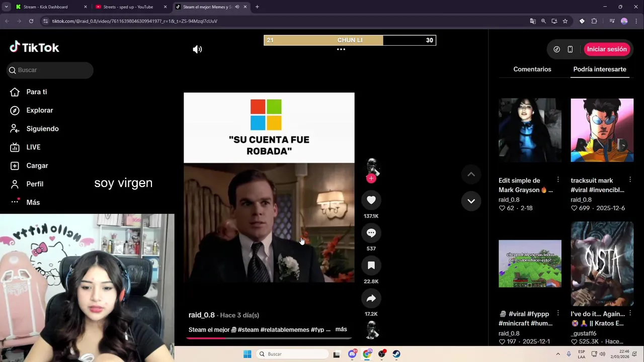Viewport: 644px width, 362px height.
Task: Open the three-dot options above the video
Action: (x=341, y=49)
